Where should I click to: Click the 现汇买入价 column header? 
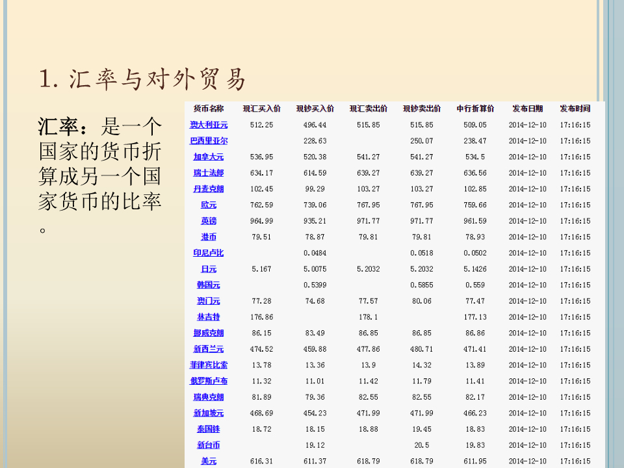261,109
